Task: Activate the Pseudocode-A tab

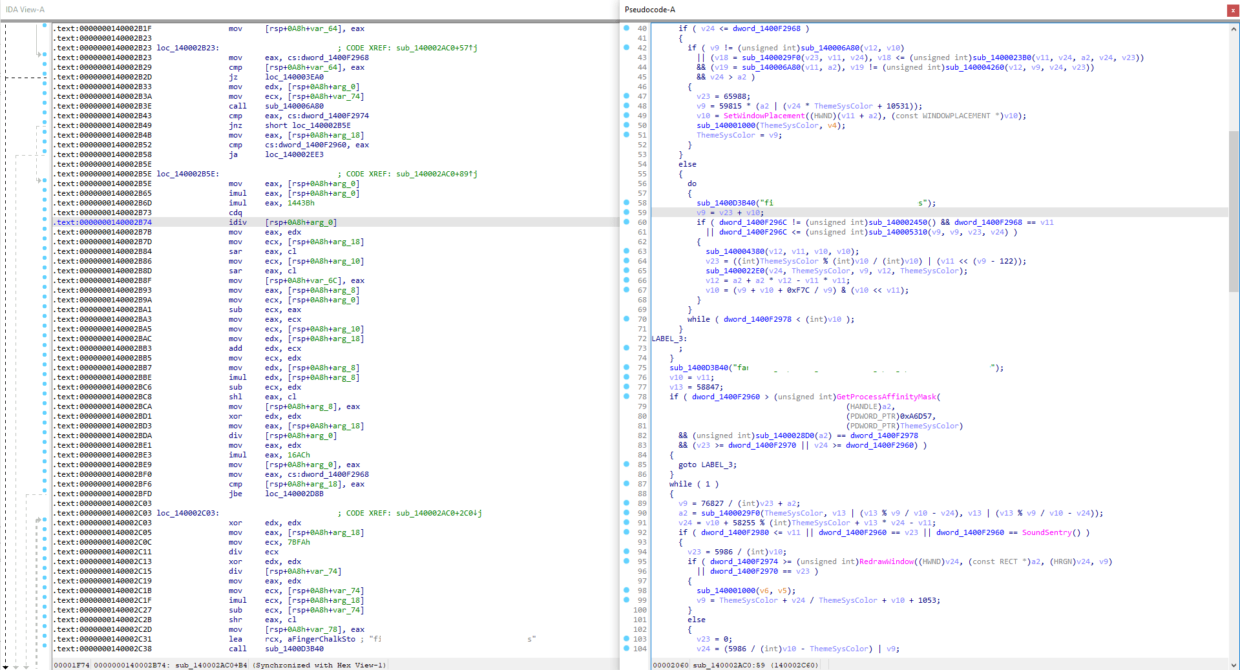Action: coord(649,10)
